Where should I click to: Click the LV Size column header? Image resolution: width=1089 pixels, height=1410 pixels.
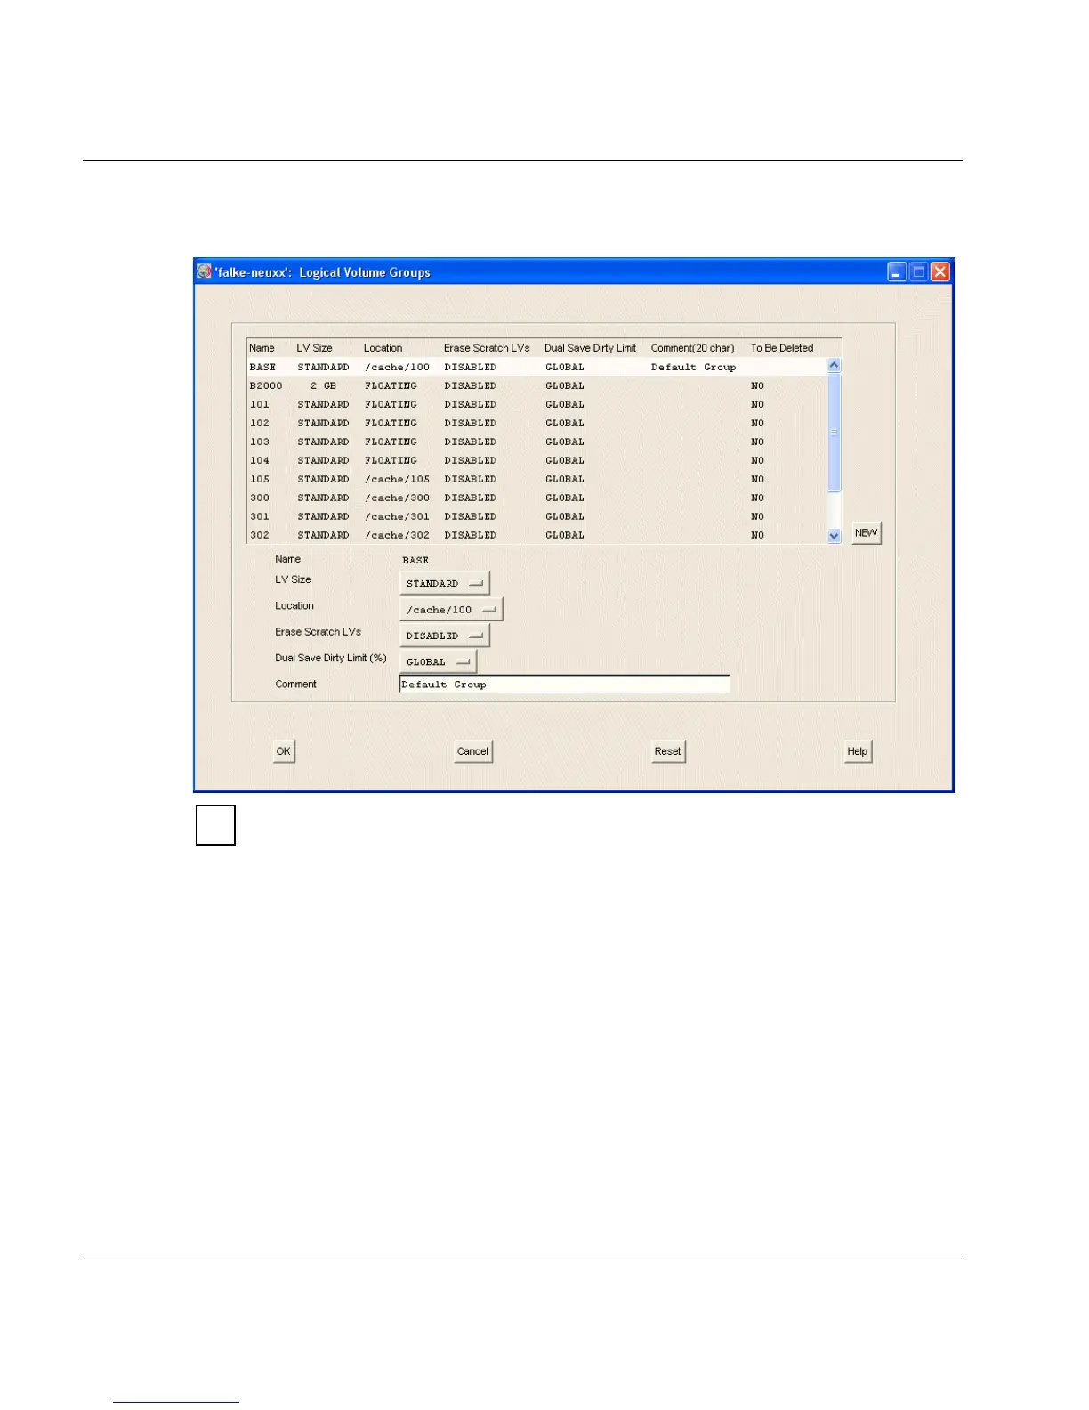click(x=314, y=348)
